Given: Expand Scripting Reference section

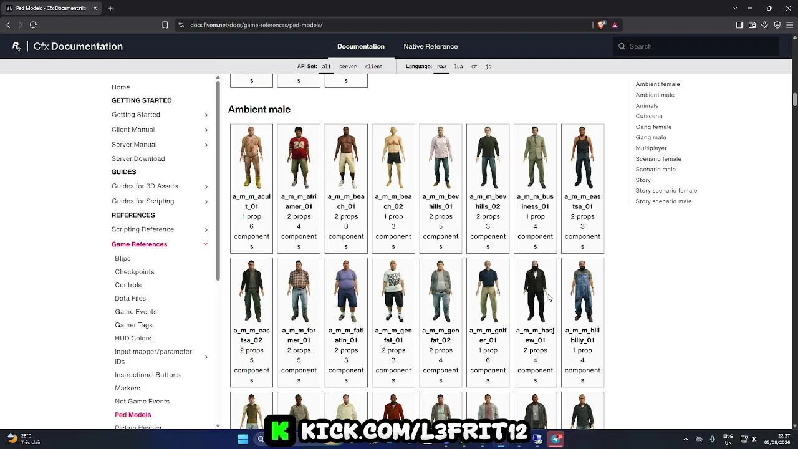Looking at the screenshot, I should click(x=206, y=229).
